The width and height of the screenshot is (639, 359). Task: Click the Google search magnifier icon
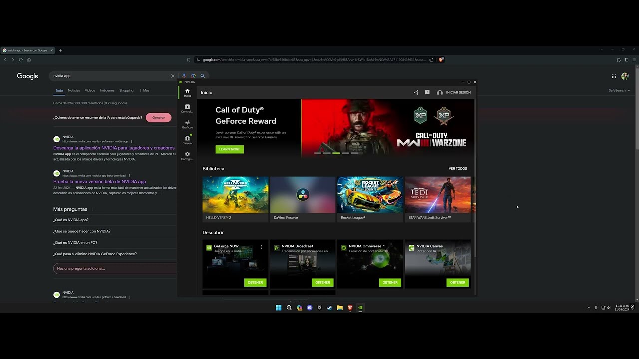click(x=202, y=76)
